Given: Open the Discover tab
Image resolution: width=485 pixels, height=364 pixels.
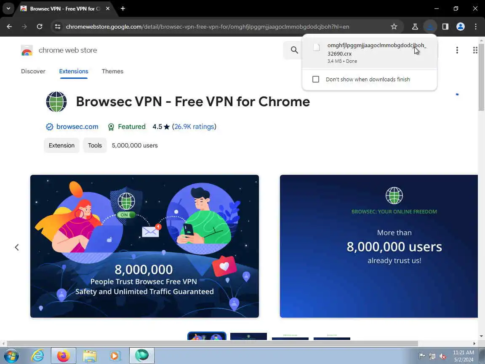Looking at the screenshot, I should [33, 71].
